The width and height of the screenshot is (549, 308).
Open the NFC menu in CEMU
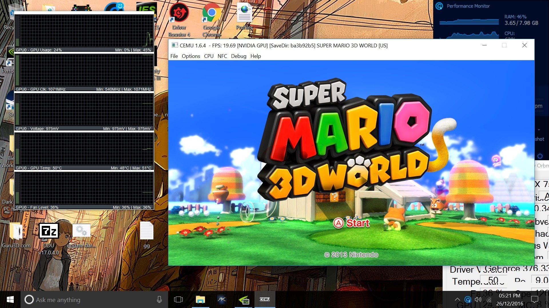(x=222, y=56)
